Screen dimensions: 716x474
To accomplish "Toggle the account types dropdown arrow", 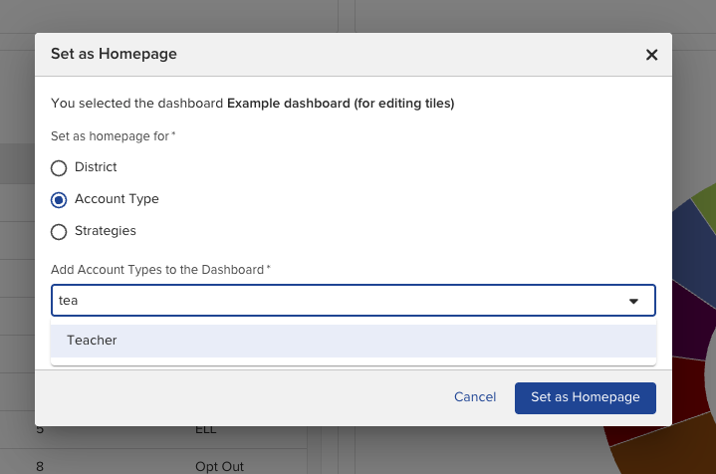I will 633,301.
